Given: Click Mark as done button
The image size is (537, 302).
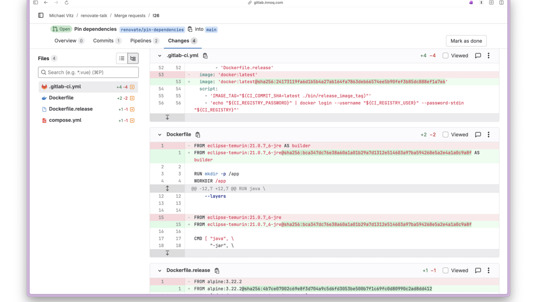Looking at the screenshot, I should (x=466, y=41).
